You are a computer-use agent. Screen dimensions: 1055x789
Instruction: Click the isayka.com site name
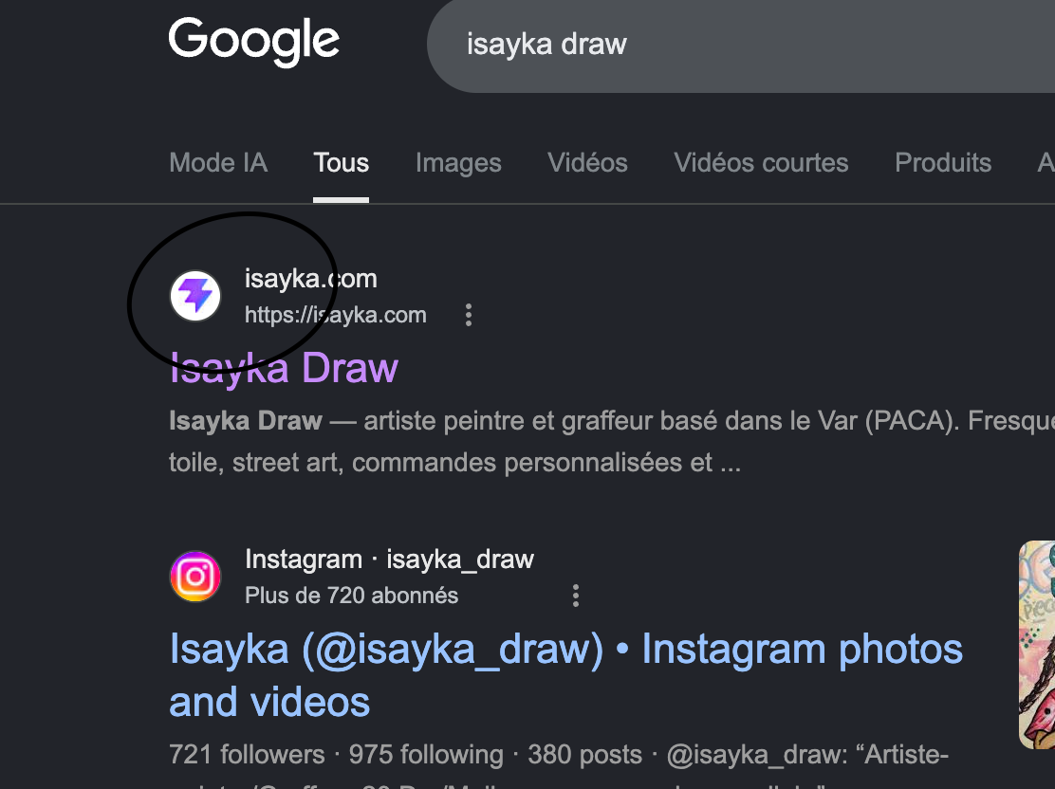click(310, 279)
